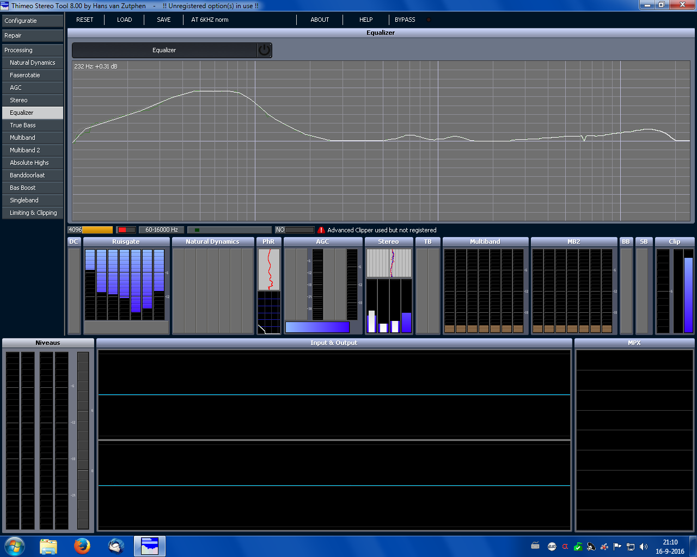Click the ESI audio tray icon

click(x=552, y=547)
